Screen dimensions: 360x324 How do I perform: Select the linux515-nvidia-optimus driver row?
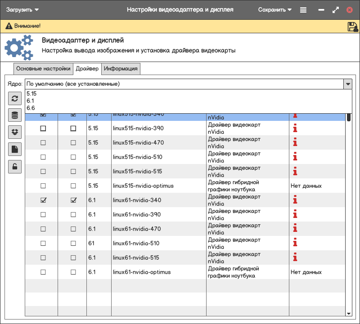click(143, 186)
